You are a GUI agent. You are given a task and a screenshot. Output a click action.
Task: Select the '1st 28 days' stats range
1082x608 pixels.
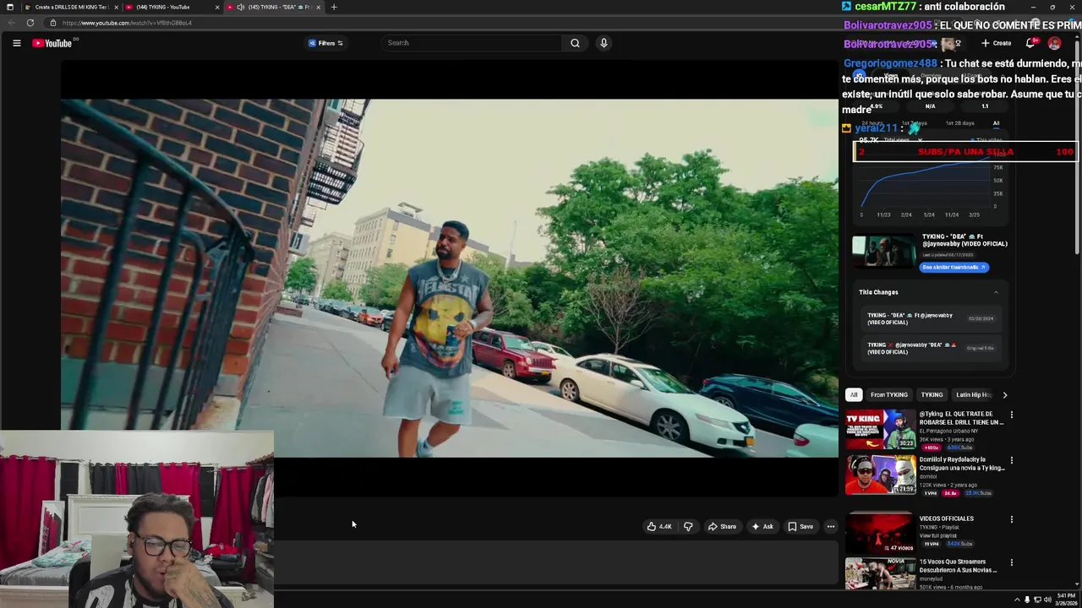pyautogui.click(x=959, y=123)
